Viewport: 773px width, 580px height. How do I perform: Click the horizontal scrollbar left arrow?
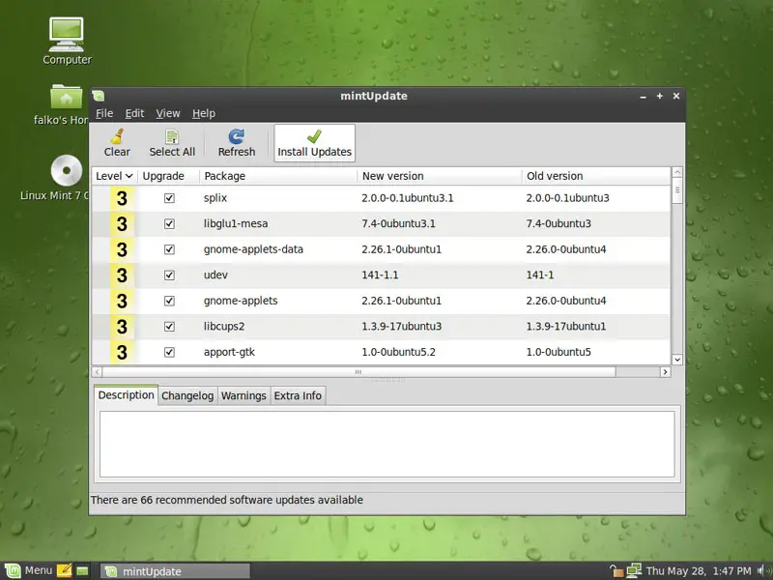tap(98, 372)
